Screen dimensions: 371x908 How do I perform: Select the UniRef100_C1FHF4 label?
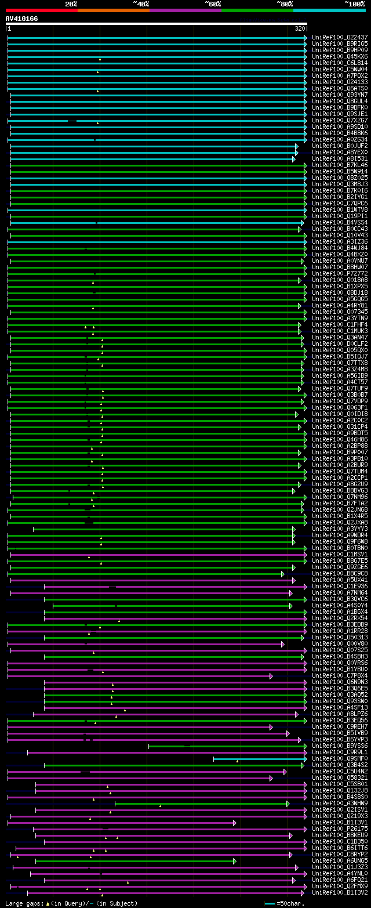pos(340,324)
